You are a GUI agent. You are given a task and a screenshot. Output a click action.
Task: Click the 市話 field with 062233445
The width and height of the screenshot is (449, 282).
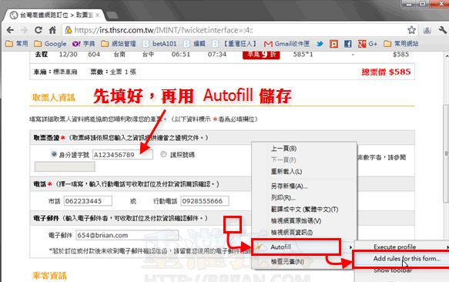click(88, 201)
